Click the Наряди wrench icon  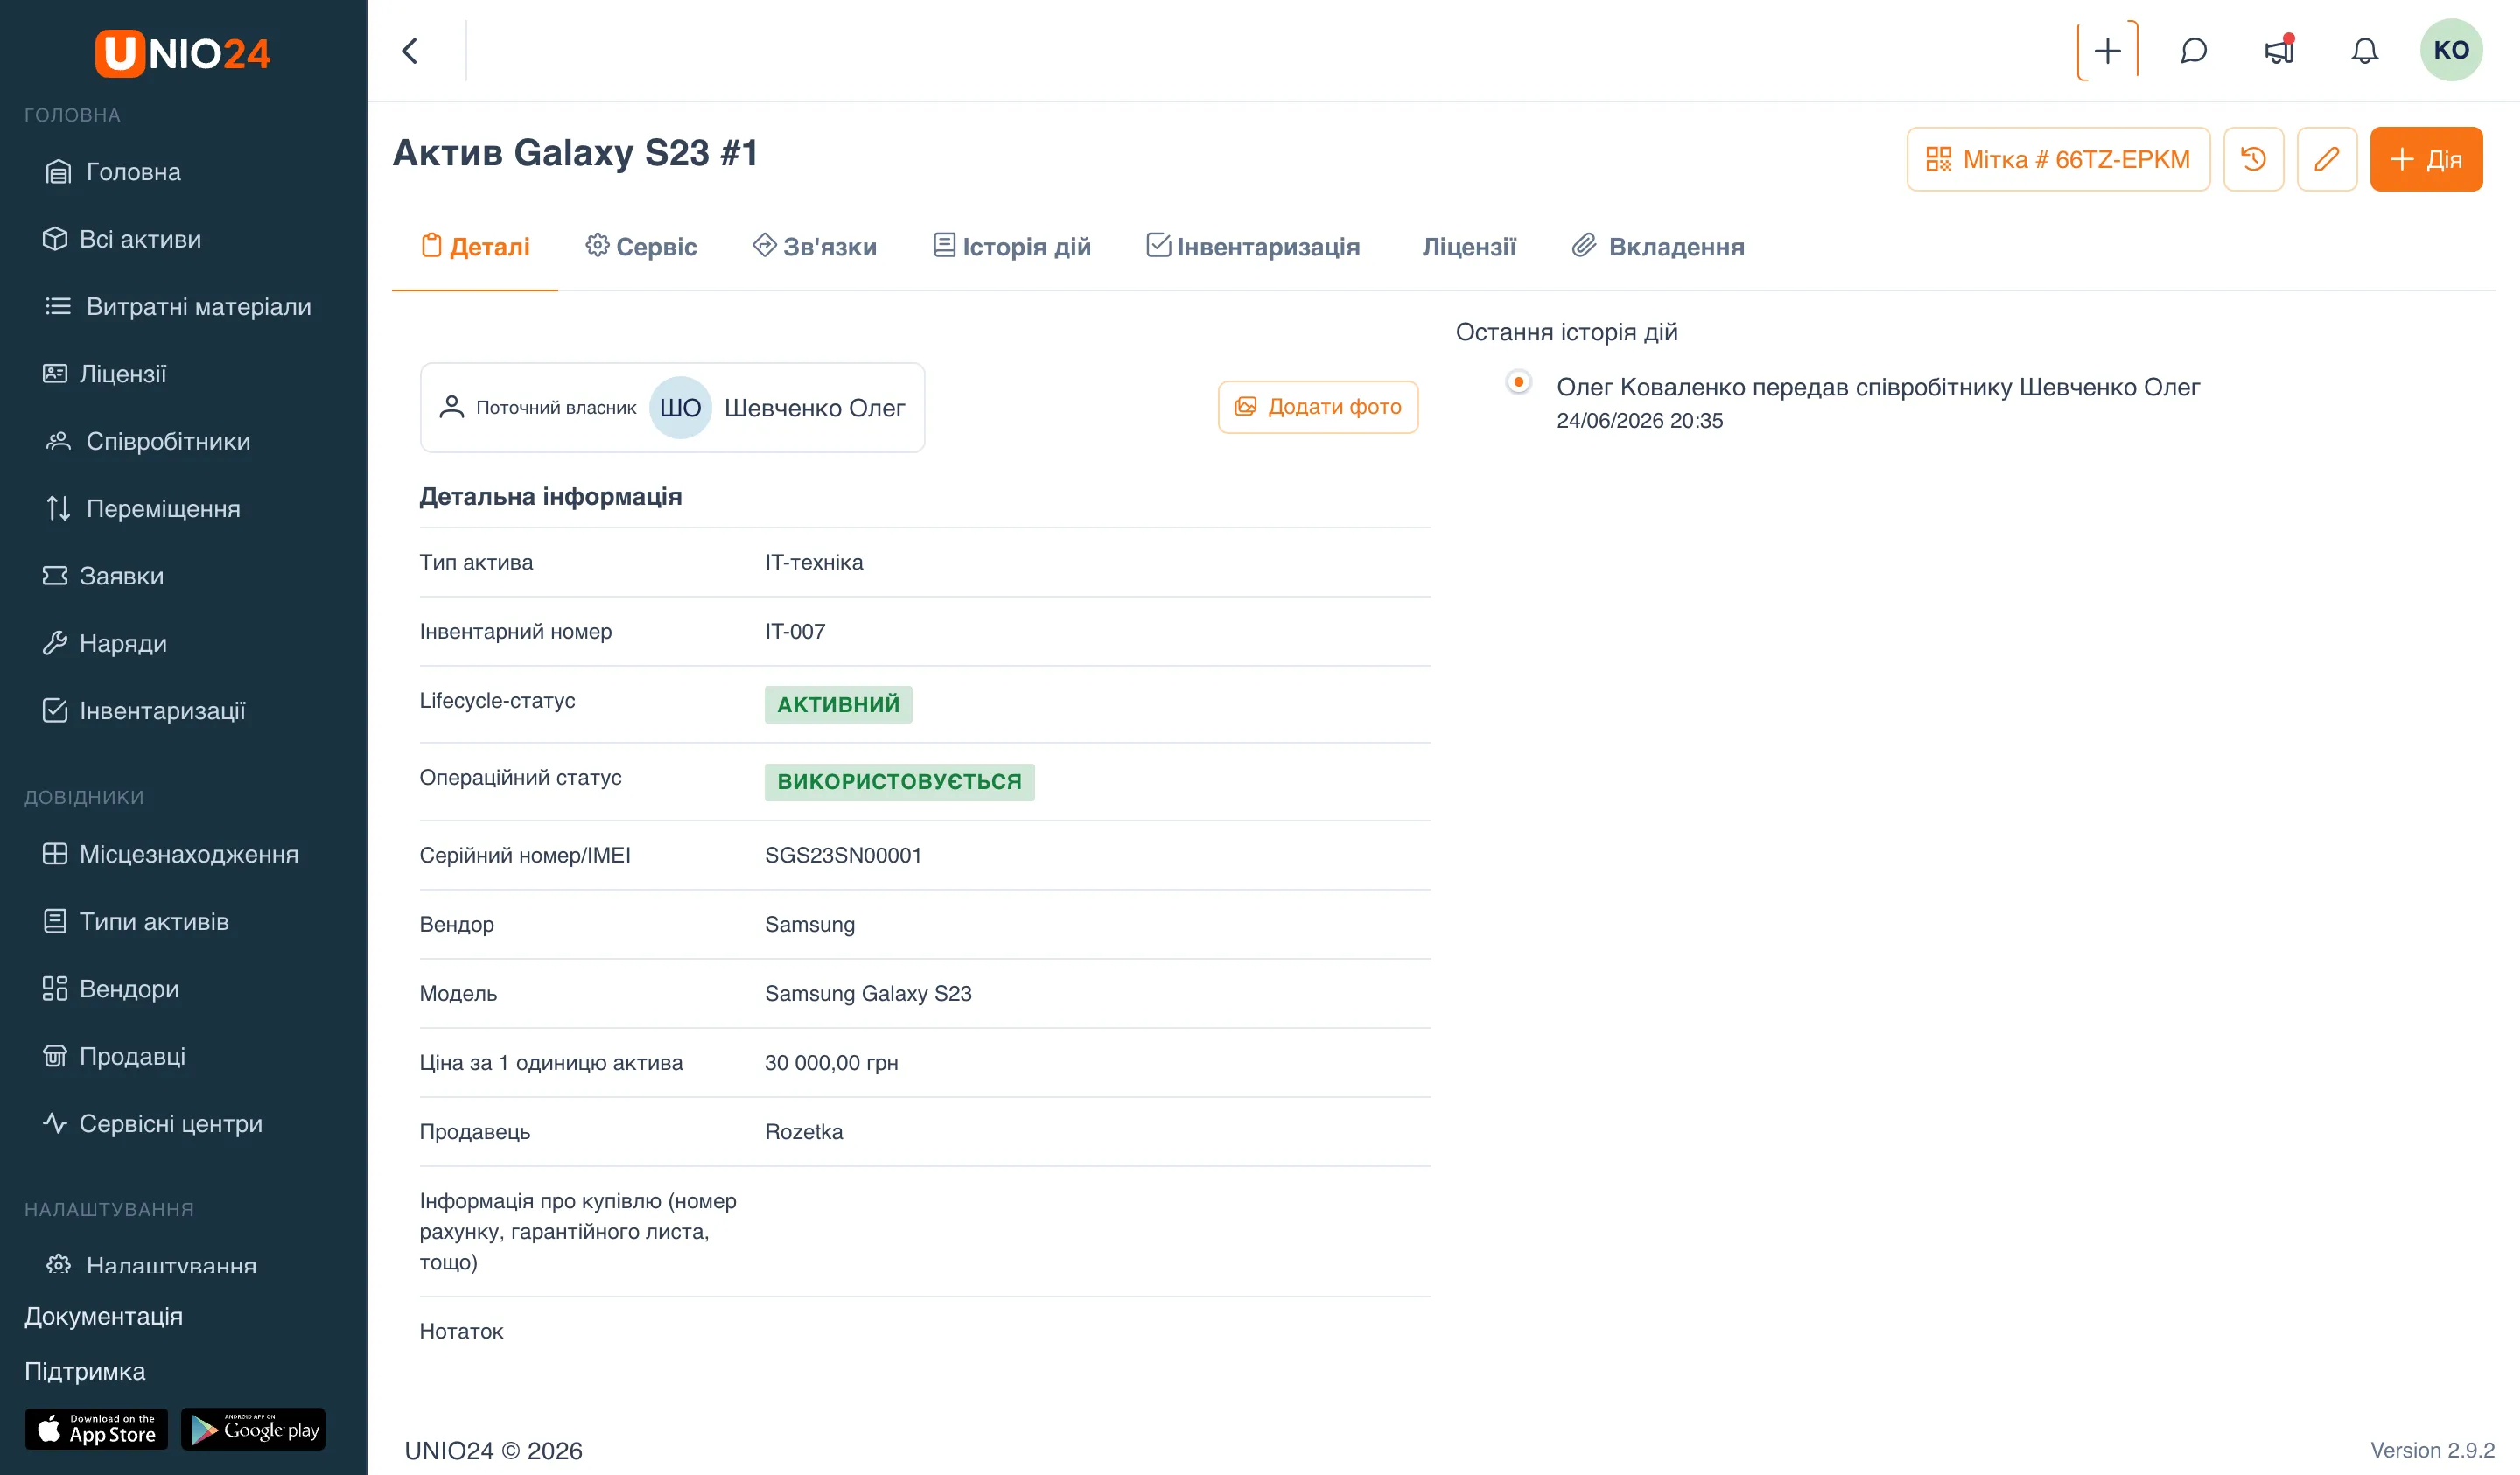[x=55, y=643]
